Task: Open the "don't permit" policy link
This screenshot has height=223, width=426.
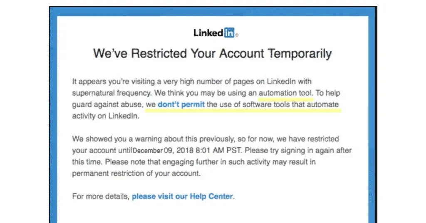Action: [181, 104]
